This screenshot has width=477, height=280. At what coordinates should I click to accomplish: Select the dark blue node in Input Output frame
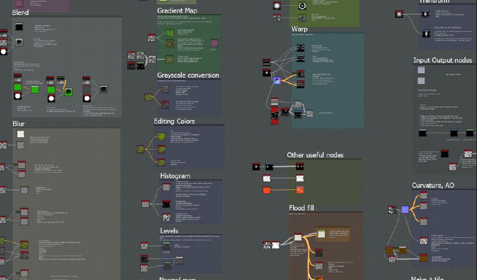pyautogui.click(x=454, y=132)
